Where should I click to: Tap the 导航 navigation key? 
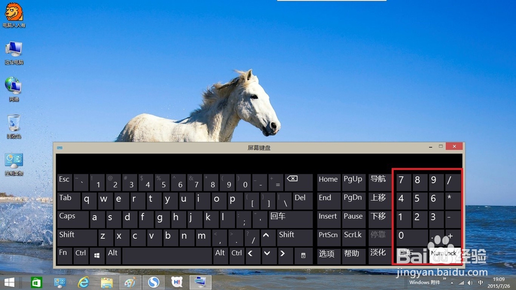pos(379,182)
